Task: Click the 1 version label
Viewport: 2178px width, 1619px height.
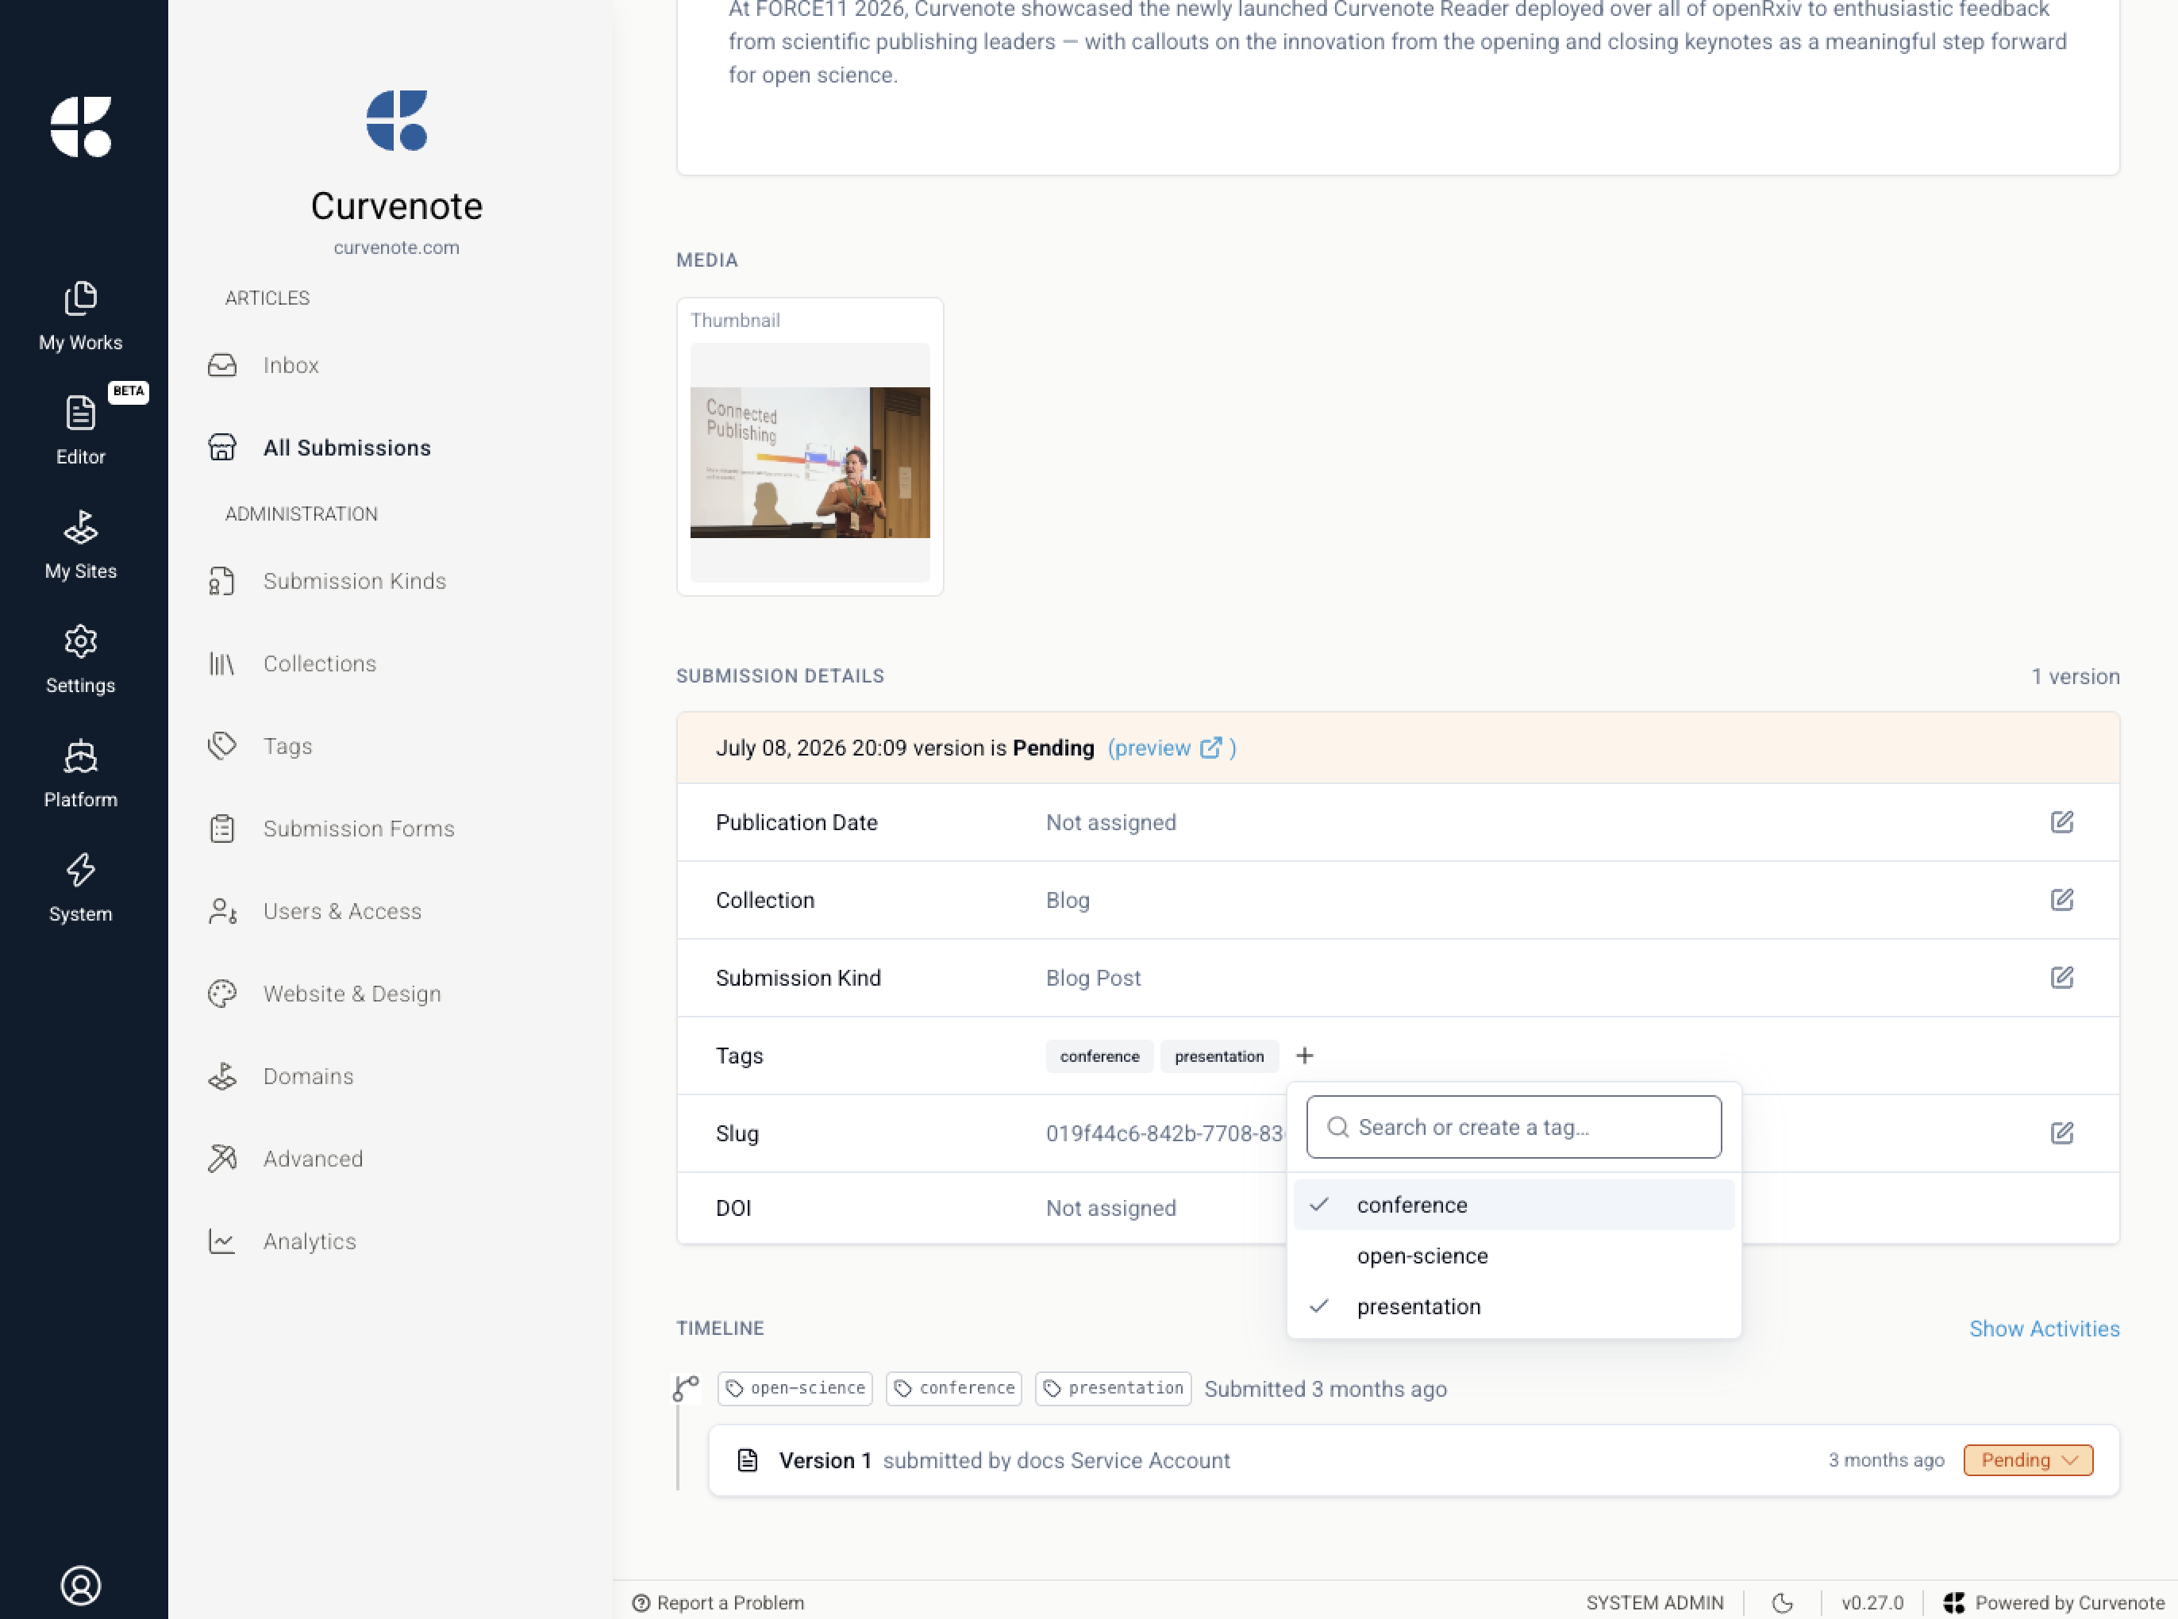Action: click(2075, 676)
